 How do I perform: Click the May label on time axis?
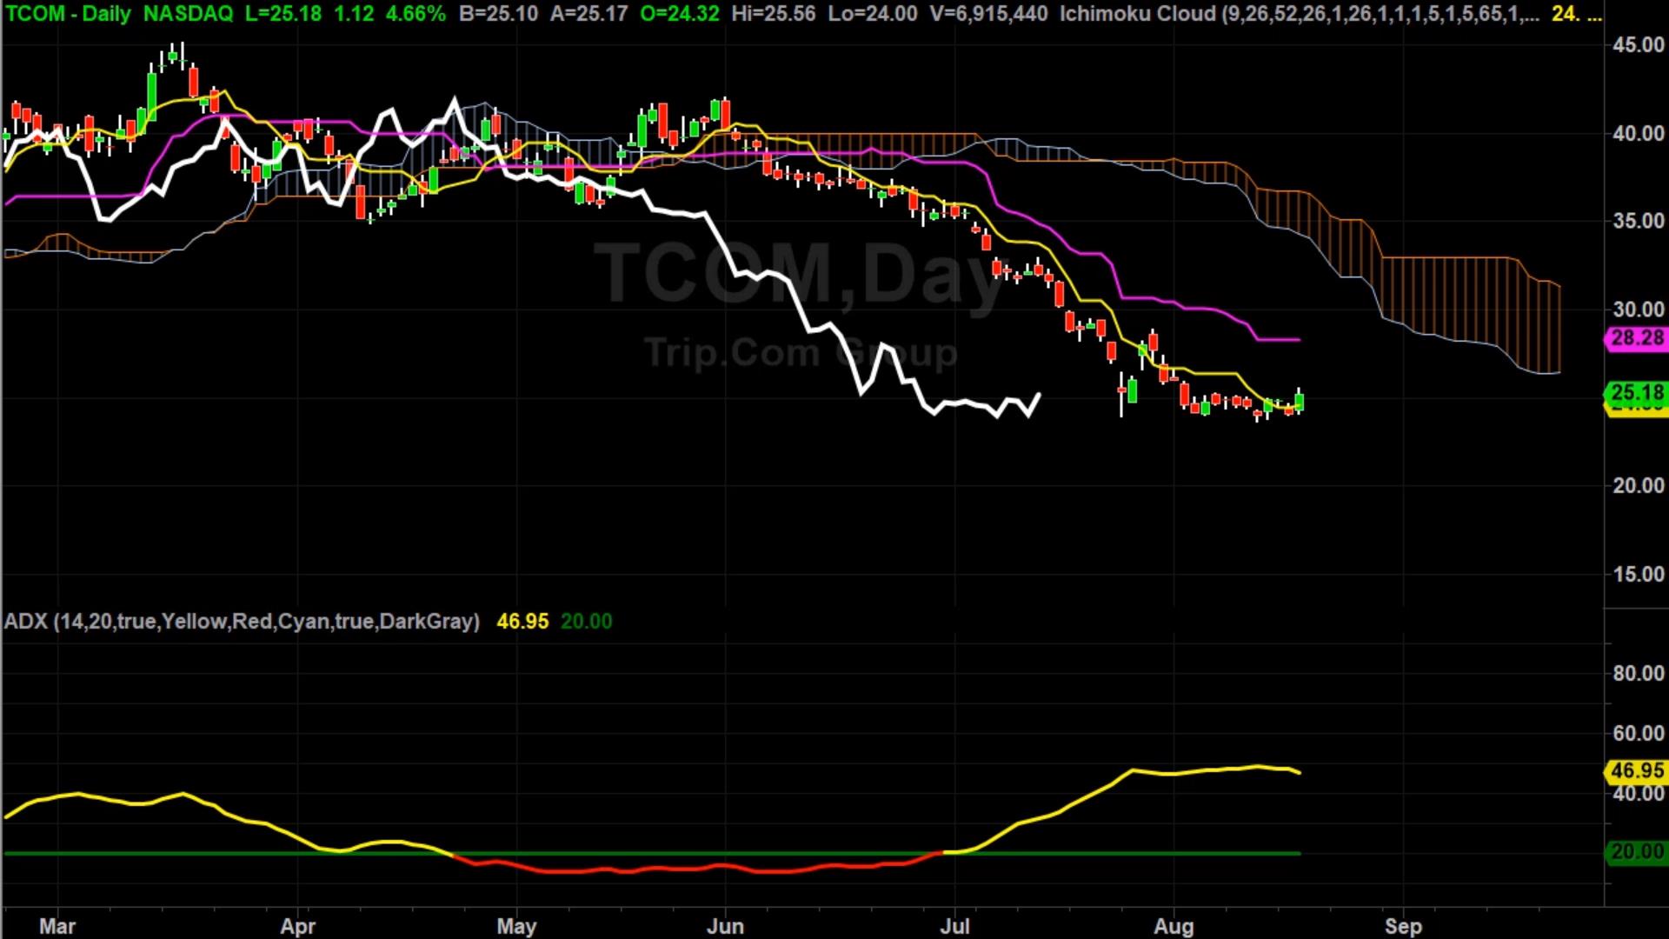(516, 926)
